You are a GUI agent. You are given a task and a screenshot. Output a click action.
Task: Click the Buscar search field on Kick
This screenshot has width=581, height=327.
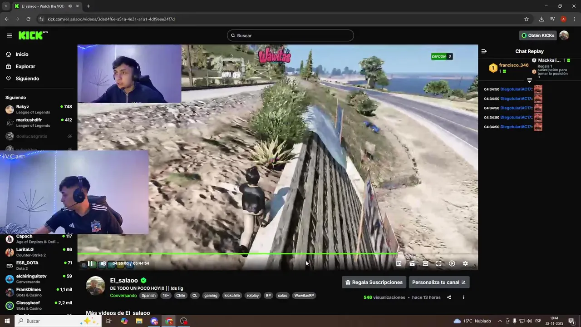tap(290, 35)
